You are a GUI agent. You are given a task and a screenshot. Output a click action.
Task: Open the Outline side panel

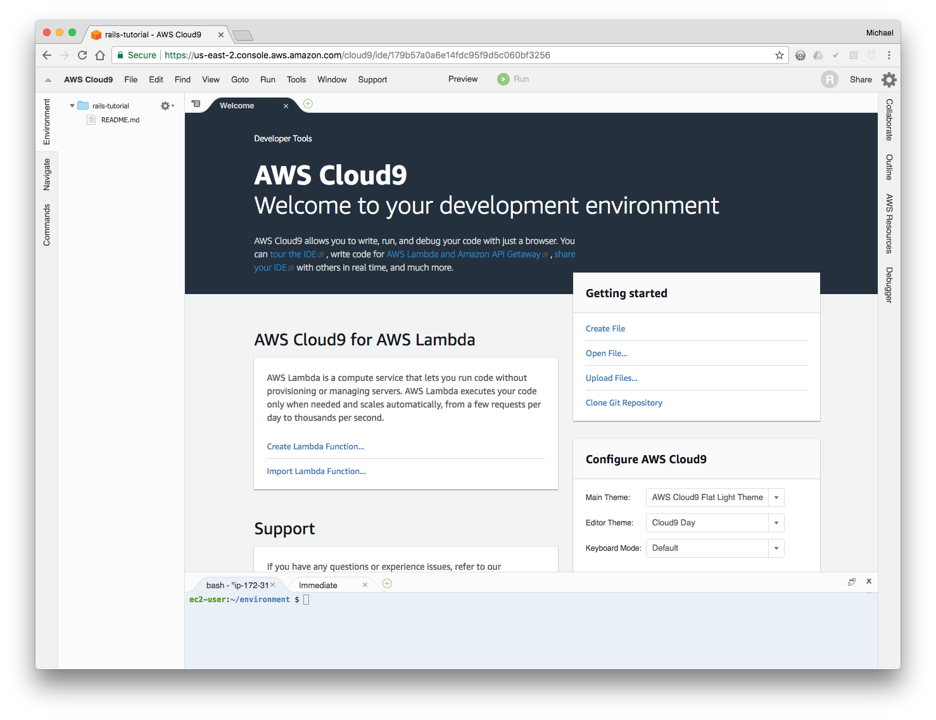(x=889, y=167)
